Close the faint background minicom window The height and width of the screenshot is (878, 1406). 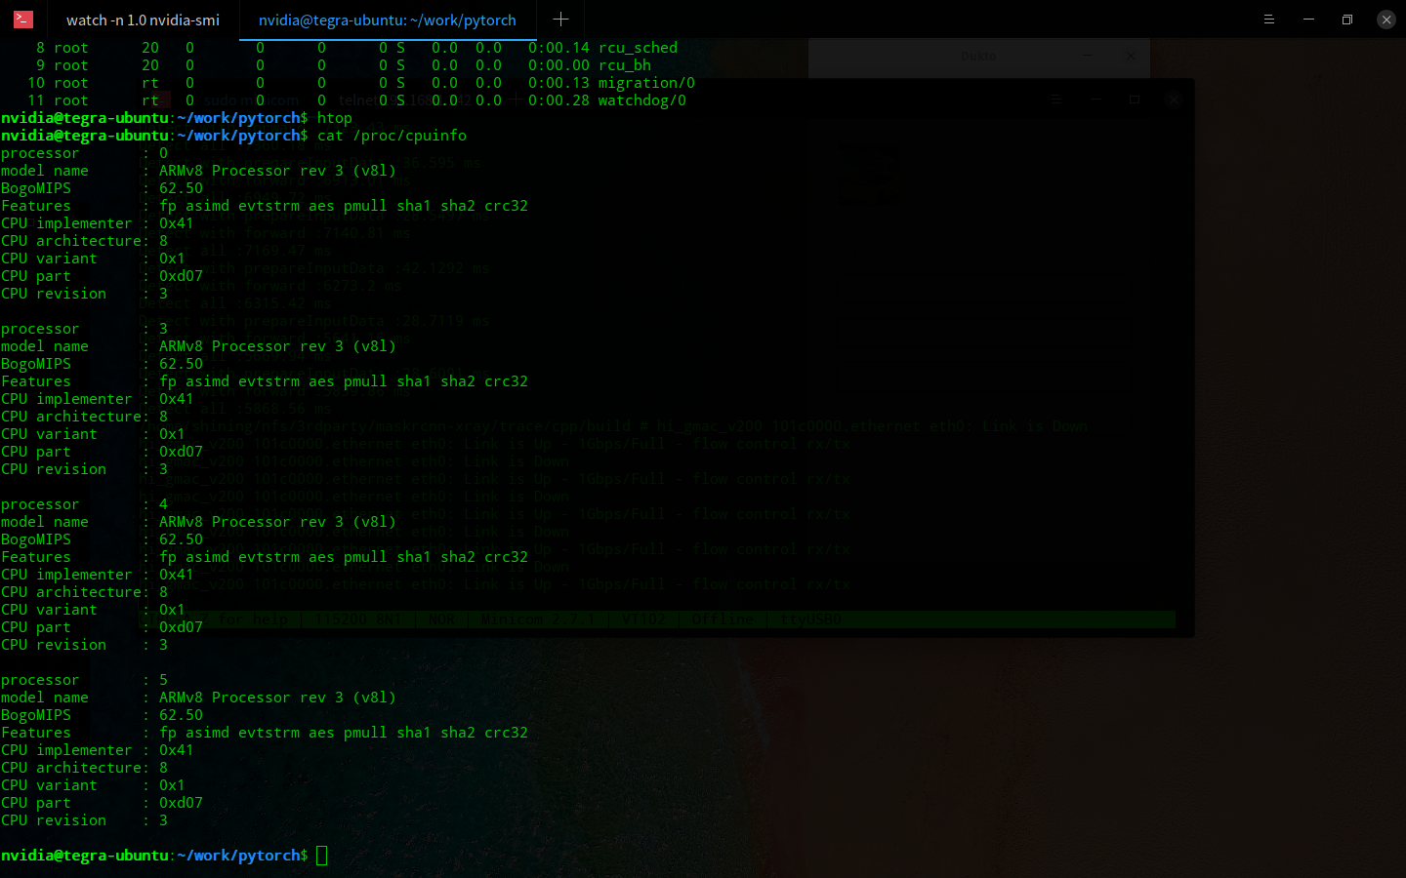click(1174, 100)
